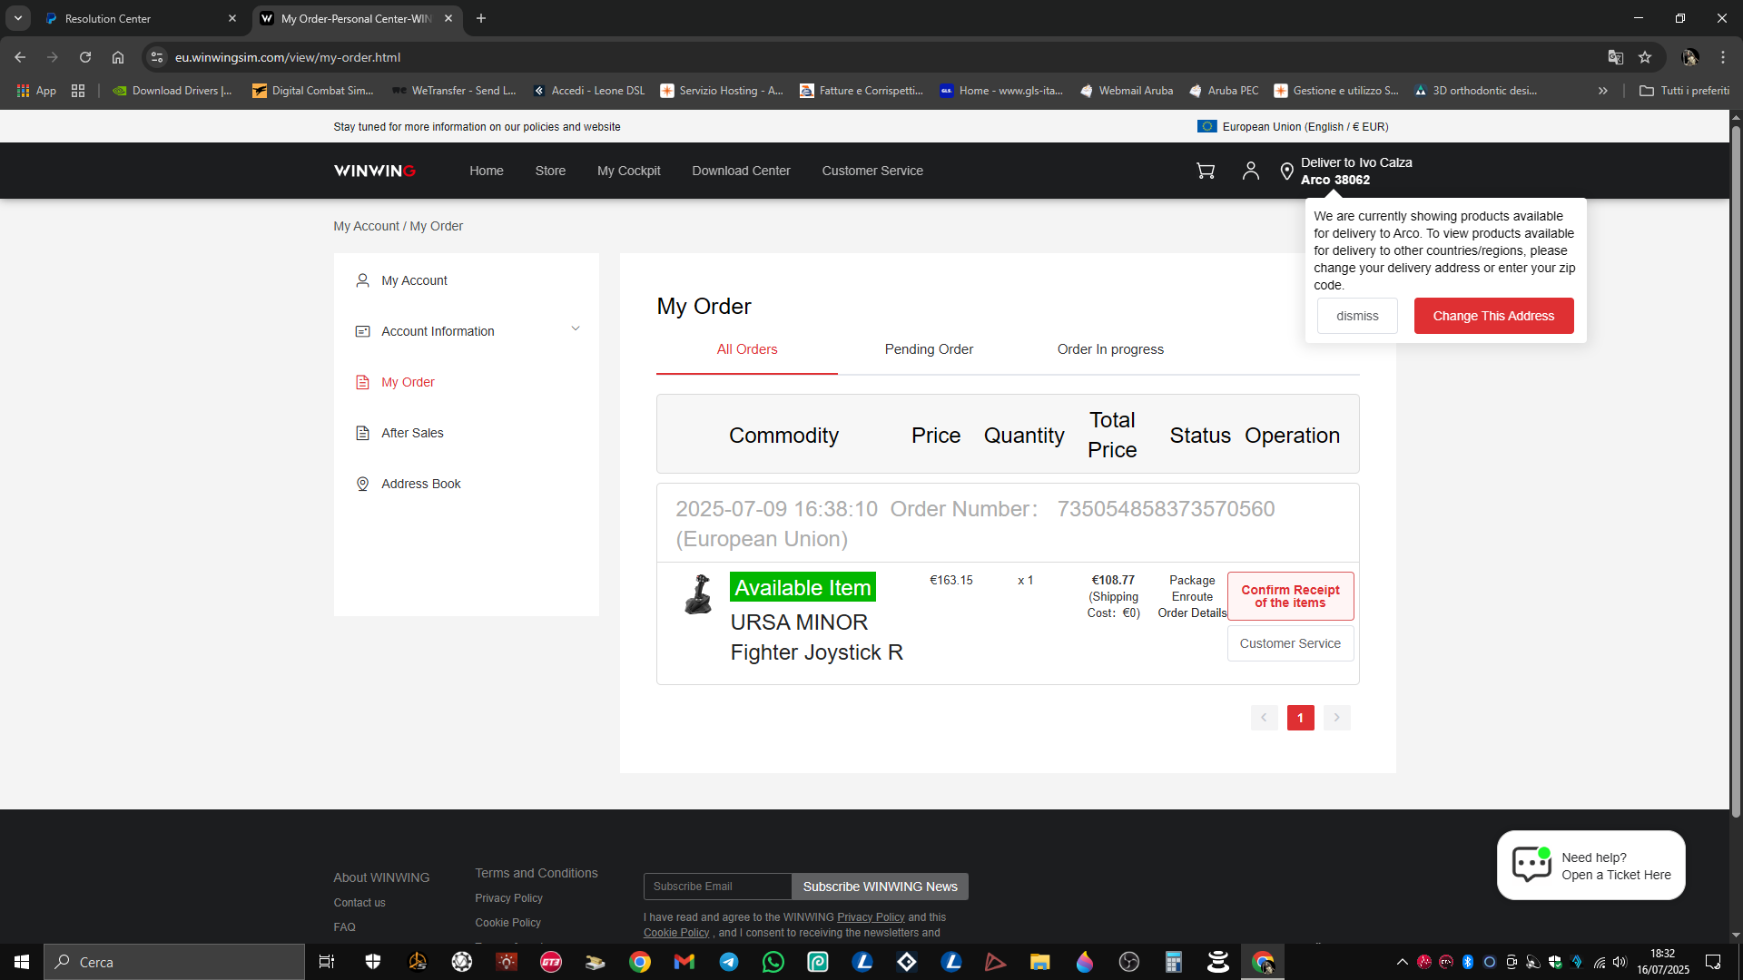Show hidden system tray icons
Image resolution: width=1743 pixels, height=980 pixels.
1403,962
